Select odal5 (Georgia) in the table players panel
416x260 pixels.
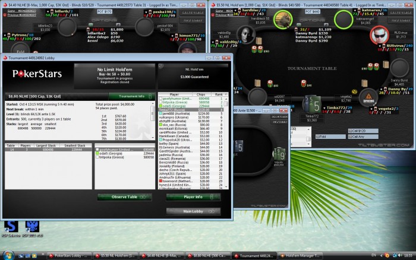pyautogui.click(x=125, y=154)
